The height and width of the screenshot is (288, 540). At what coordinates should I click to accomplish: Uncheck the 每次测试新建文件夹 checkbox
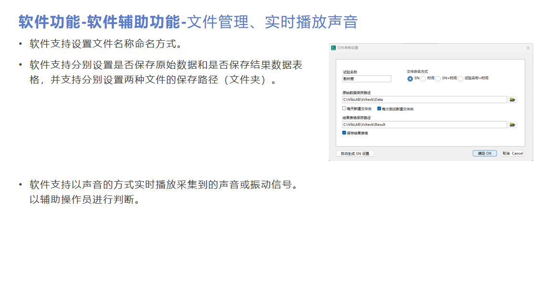(x=379, y=109)
